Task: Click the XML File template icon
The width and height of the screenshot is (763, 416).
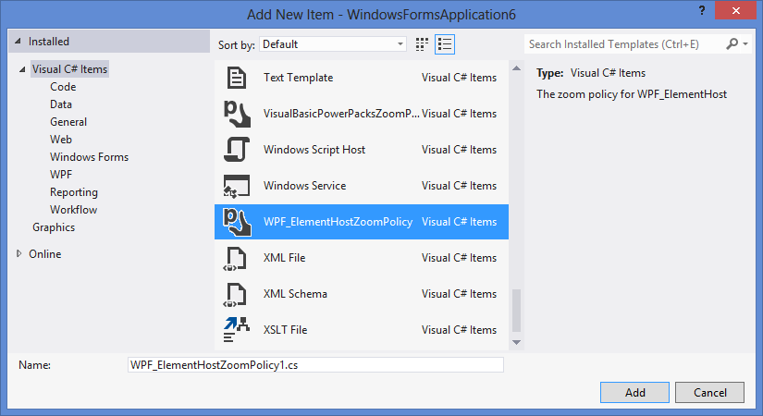Action: click(x=237, y=258)
